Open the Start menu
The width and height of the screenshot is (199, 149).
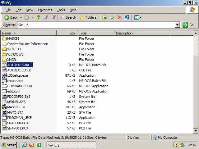(8, 145)
